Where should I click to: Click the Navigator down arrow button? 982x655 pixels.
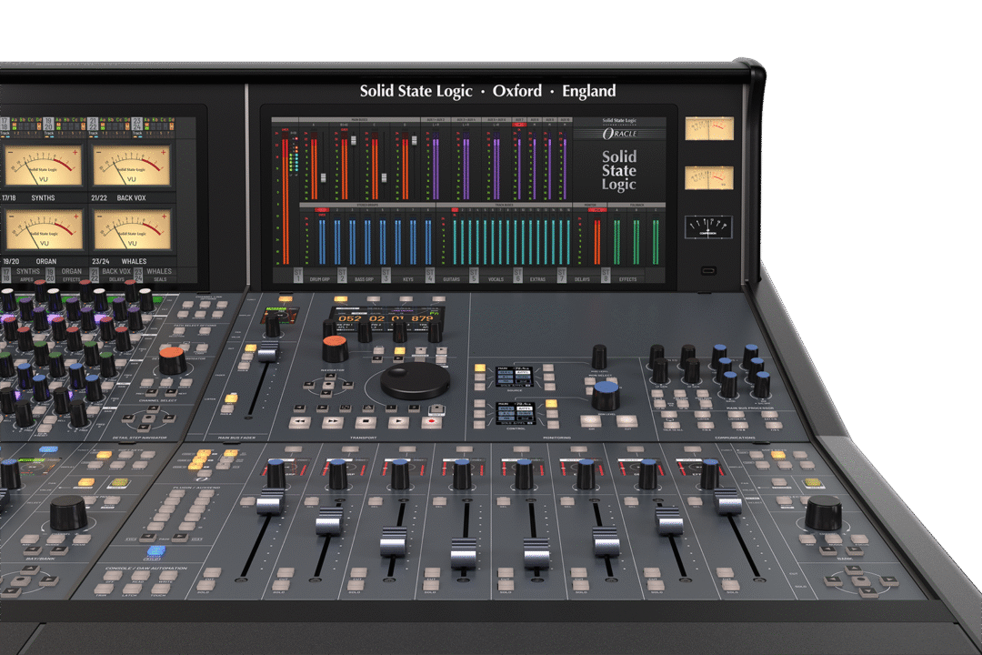click(327, 394)
